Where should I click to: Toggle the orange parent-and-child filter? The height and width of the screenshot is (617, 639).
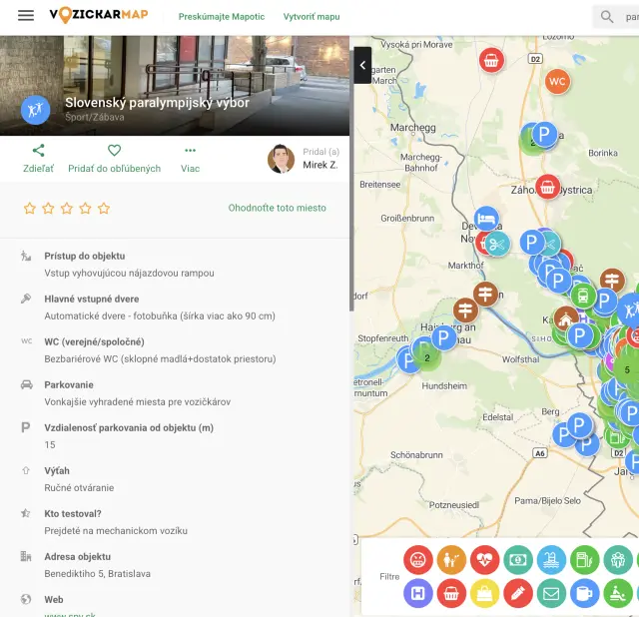point(451,559)
